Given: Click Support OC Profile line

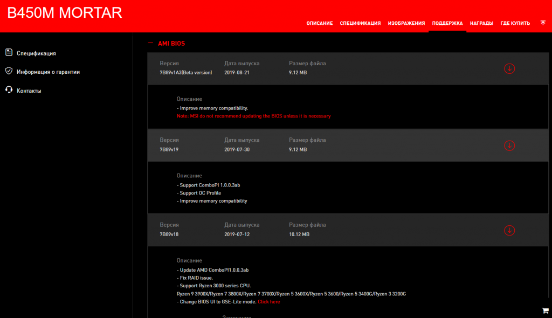Looking at the screenshot, I should pos(199,193).
